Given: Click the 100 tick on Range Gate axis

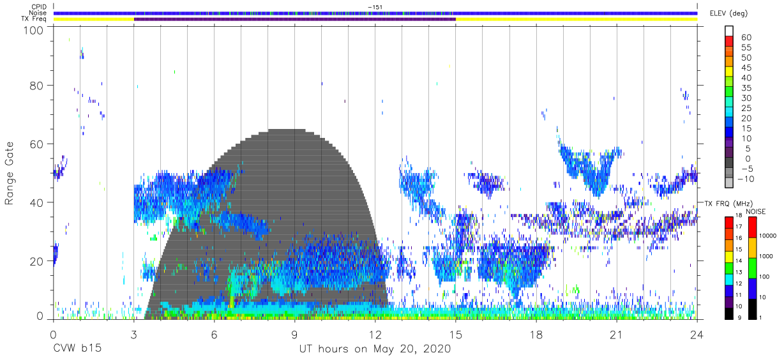Looking at the screenshot, I should pos(33,31).
